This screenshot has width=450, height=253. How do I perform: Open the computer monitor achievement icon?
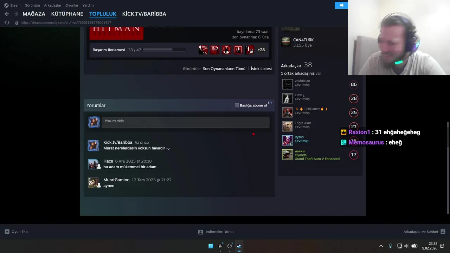[x=215, y=50]
